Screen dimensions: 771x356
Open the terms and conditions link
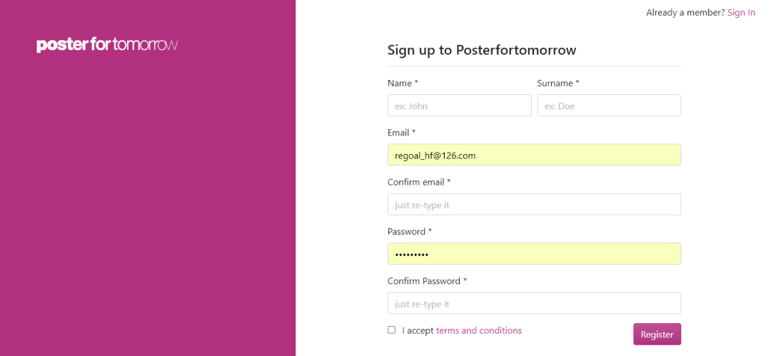[478, 330]
